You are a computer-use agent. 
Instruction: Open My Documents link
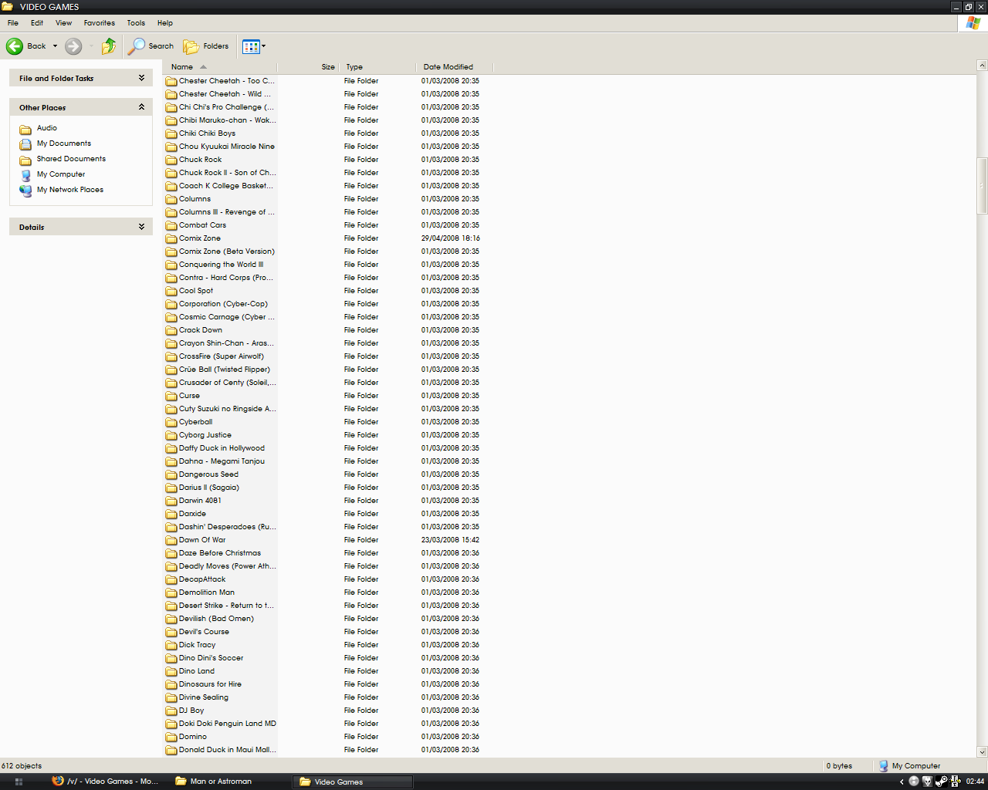pyautogui.click(x=64, y=143)
